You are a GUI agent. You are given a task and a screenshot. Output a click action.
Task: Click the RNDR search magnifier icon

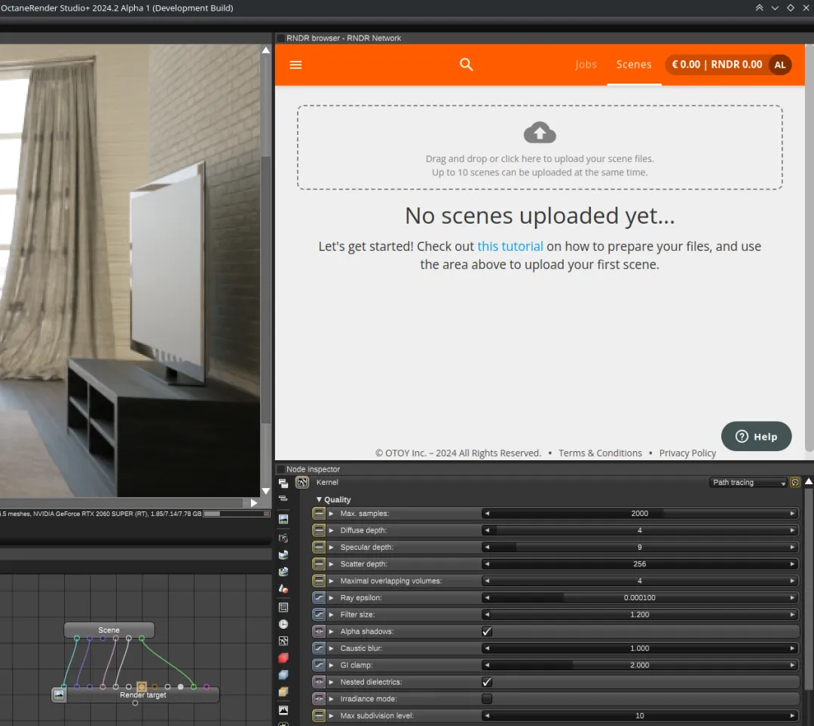(467, 65)
